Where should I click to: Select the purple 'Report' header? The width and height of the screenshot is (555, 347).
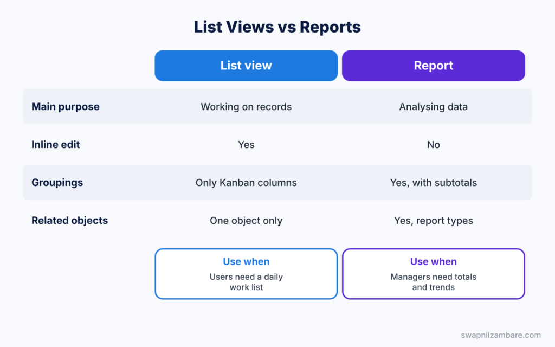[433, 66]
